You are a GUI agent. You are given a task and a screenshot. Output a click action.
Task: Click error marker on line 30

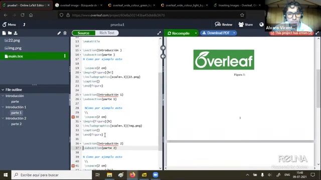(x=73, y=117)
